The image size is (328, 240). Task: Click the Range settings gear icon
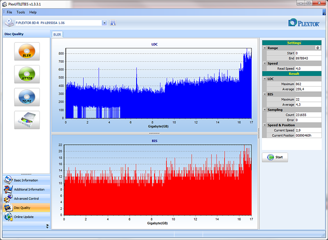(318, 48)
